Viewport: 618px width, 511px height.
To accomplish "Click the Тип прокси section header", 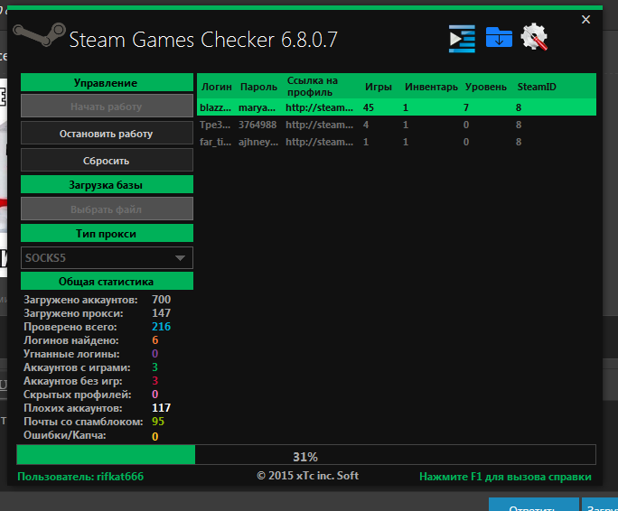I will tap(107, 233).
